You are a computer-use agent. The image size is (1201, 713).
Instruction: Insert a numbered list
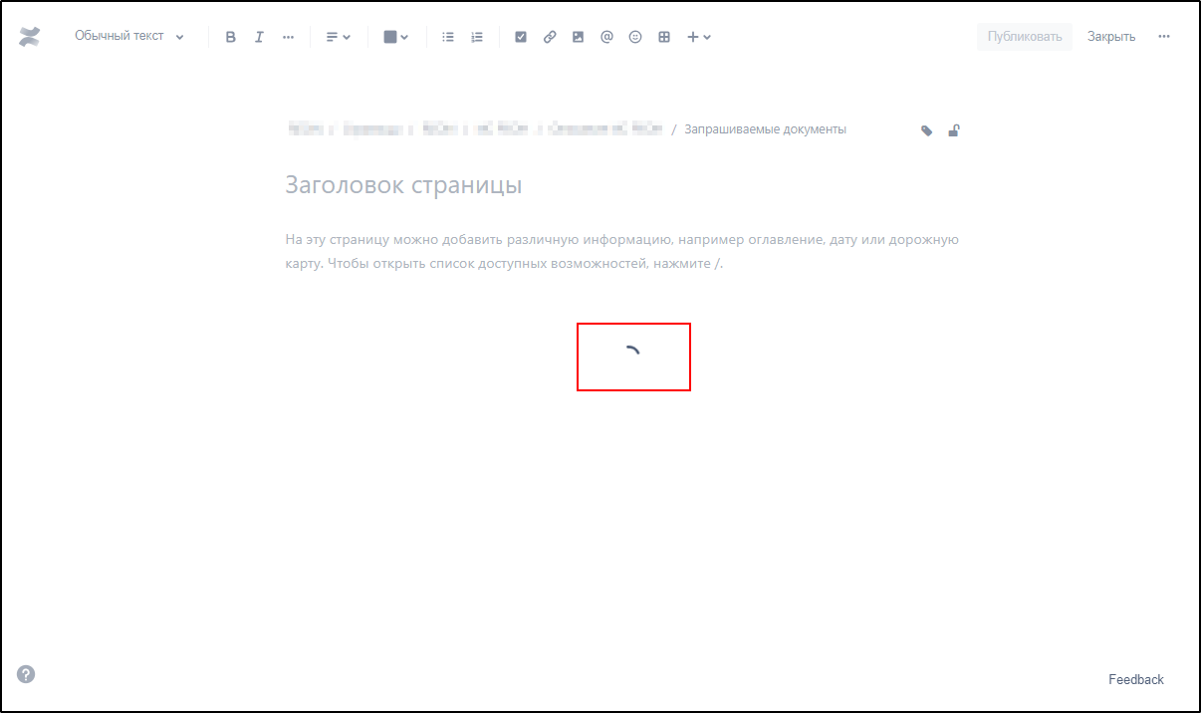click(x=477, y=37)
